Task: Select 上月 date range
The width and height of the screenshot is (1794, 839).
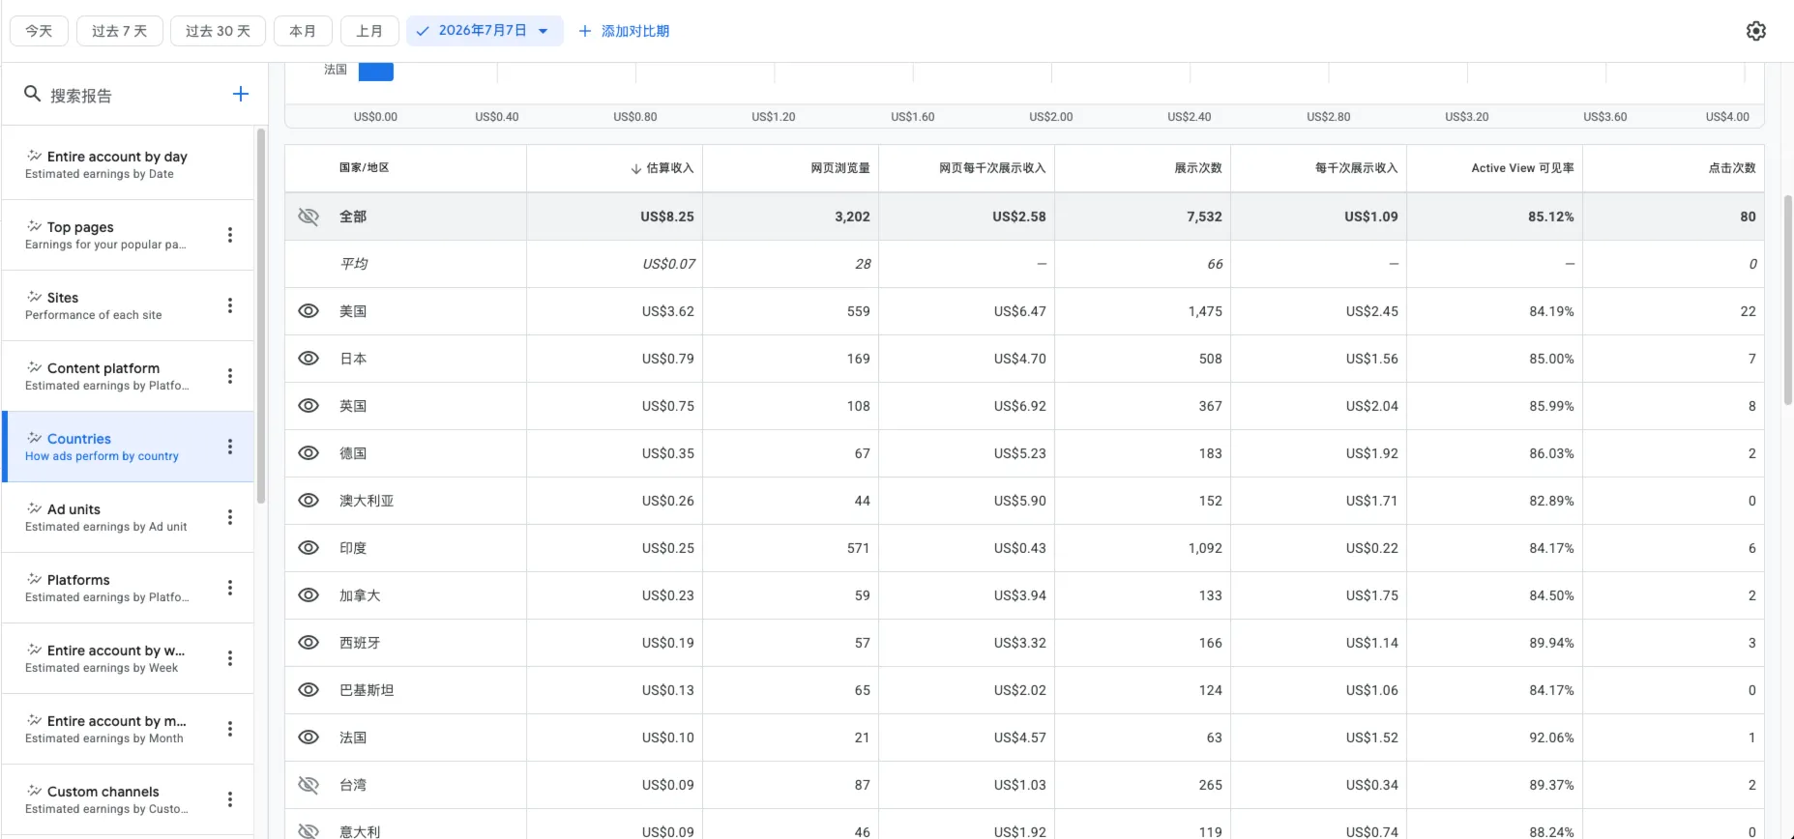Action: point(369,31)
